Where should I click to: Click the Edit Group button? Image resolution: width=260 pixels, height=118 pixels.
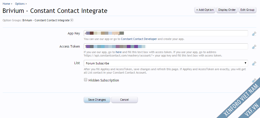click(x=247, y=10)
